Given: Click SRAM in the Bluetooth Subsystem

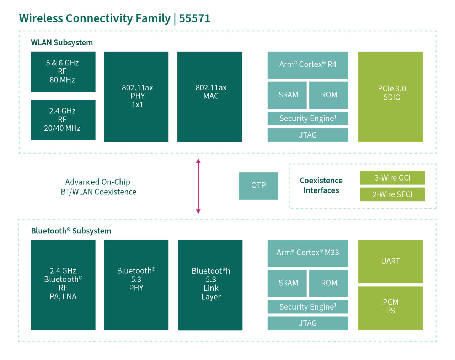Looking at the screenshot, I should (287, 284).
